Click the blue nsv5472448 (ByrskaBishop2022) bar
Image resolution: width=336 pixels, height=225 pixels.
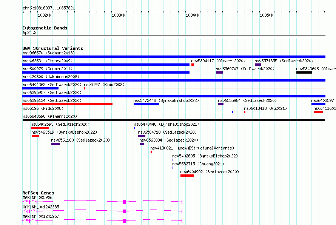[x=146, y=104]
